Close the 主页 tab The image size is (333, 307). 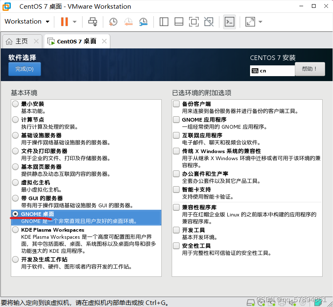pyautogui.click(x=36, y=41)
